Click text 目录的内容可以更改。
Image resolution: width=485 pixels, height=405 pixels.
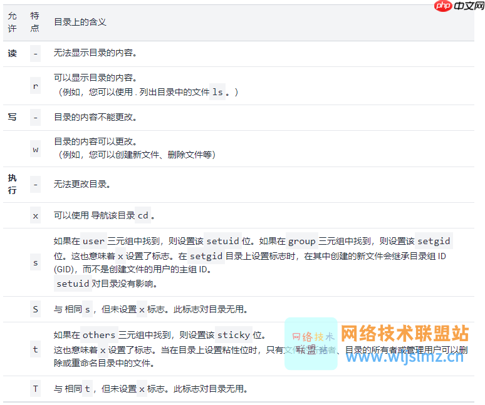[x=96, y=141]
